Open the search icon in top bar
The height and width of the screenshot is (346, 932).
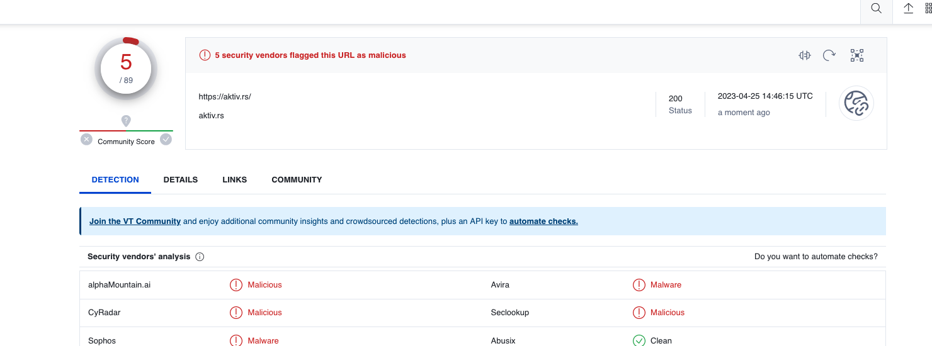click(x=876, y=9)
